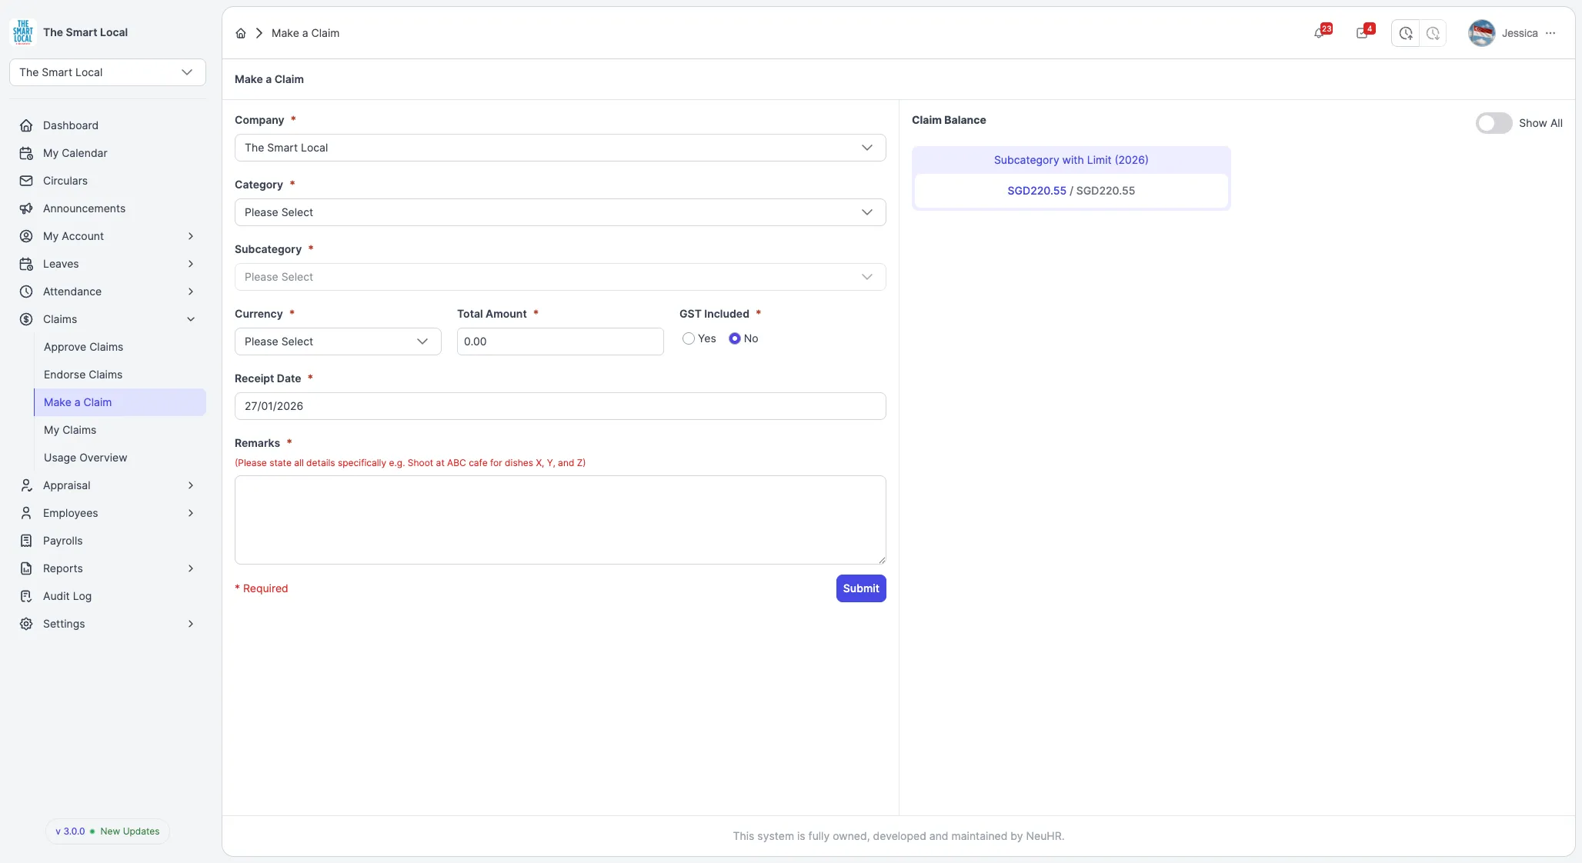Toggle the Show All switch
1582x863 pixels.
coord(1494,123)
